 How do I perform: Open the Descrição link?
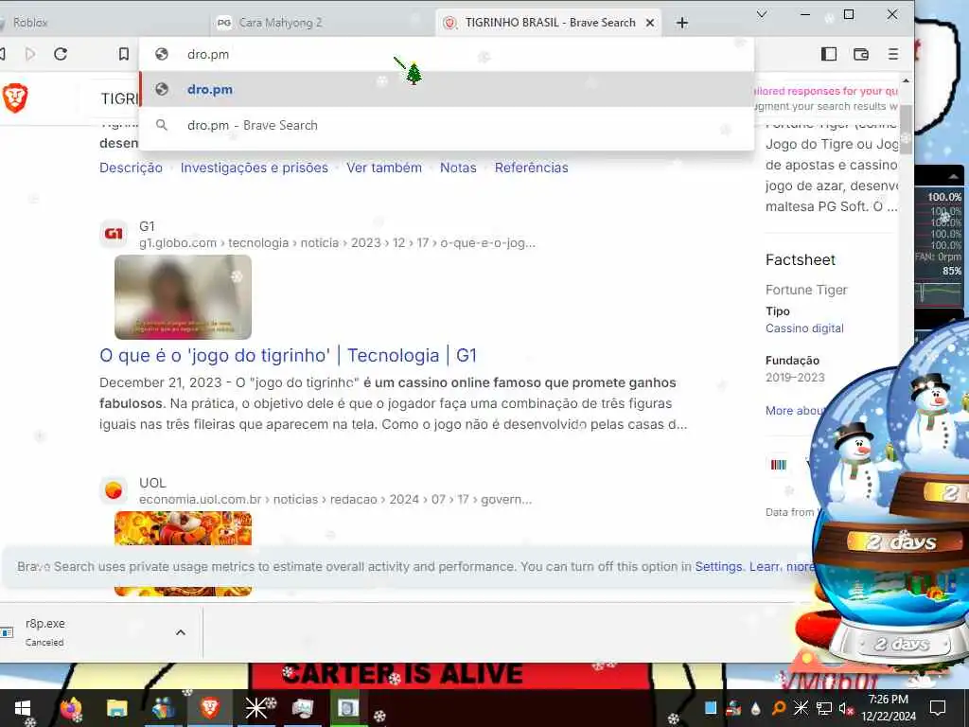coord(131,168)
